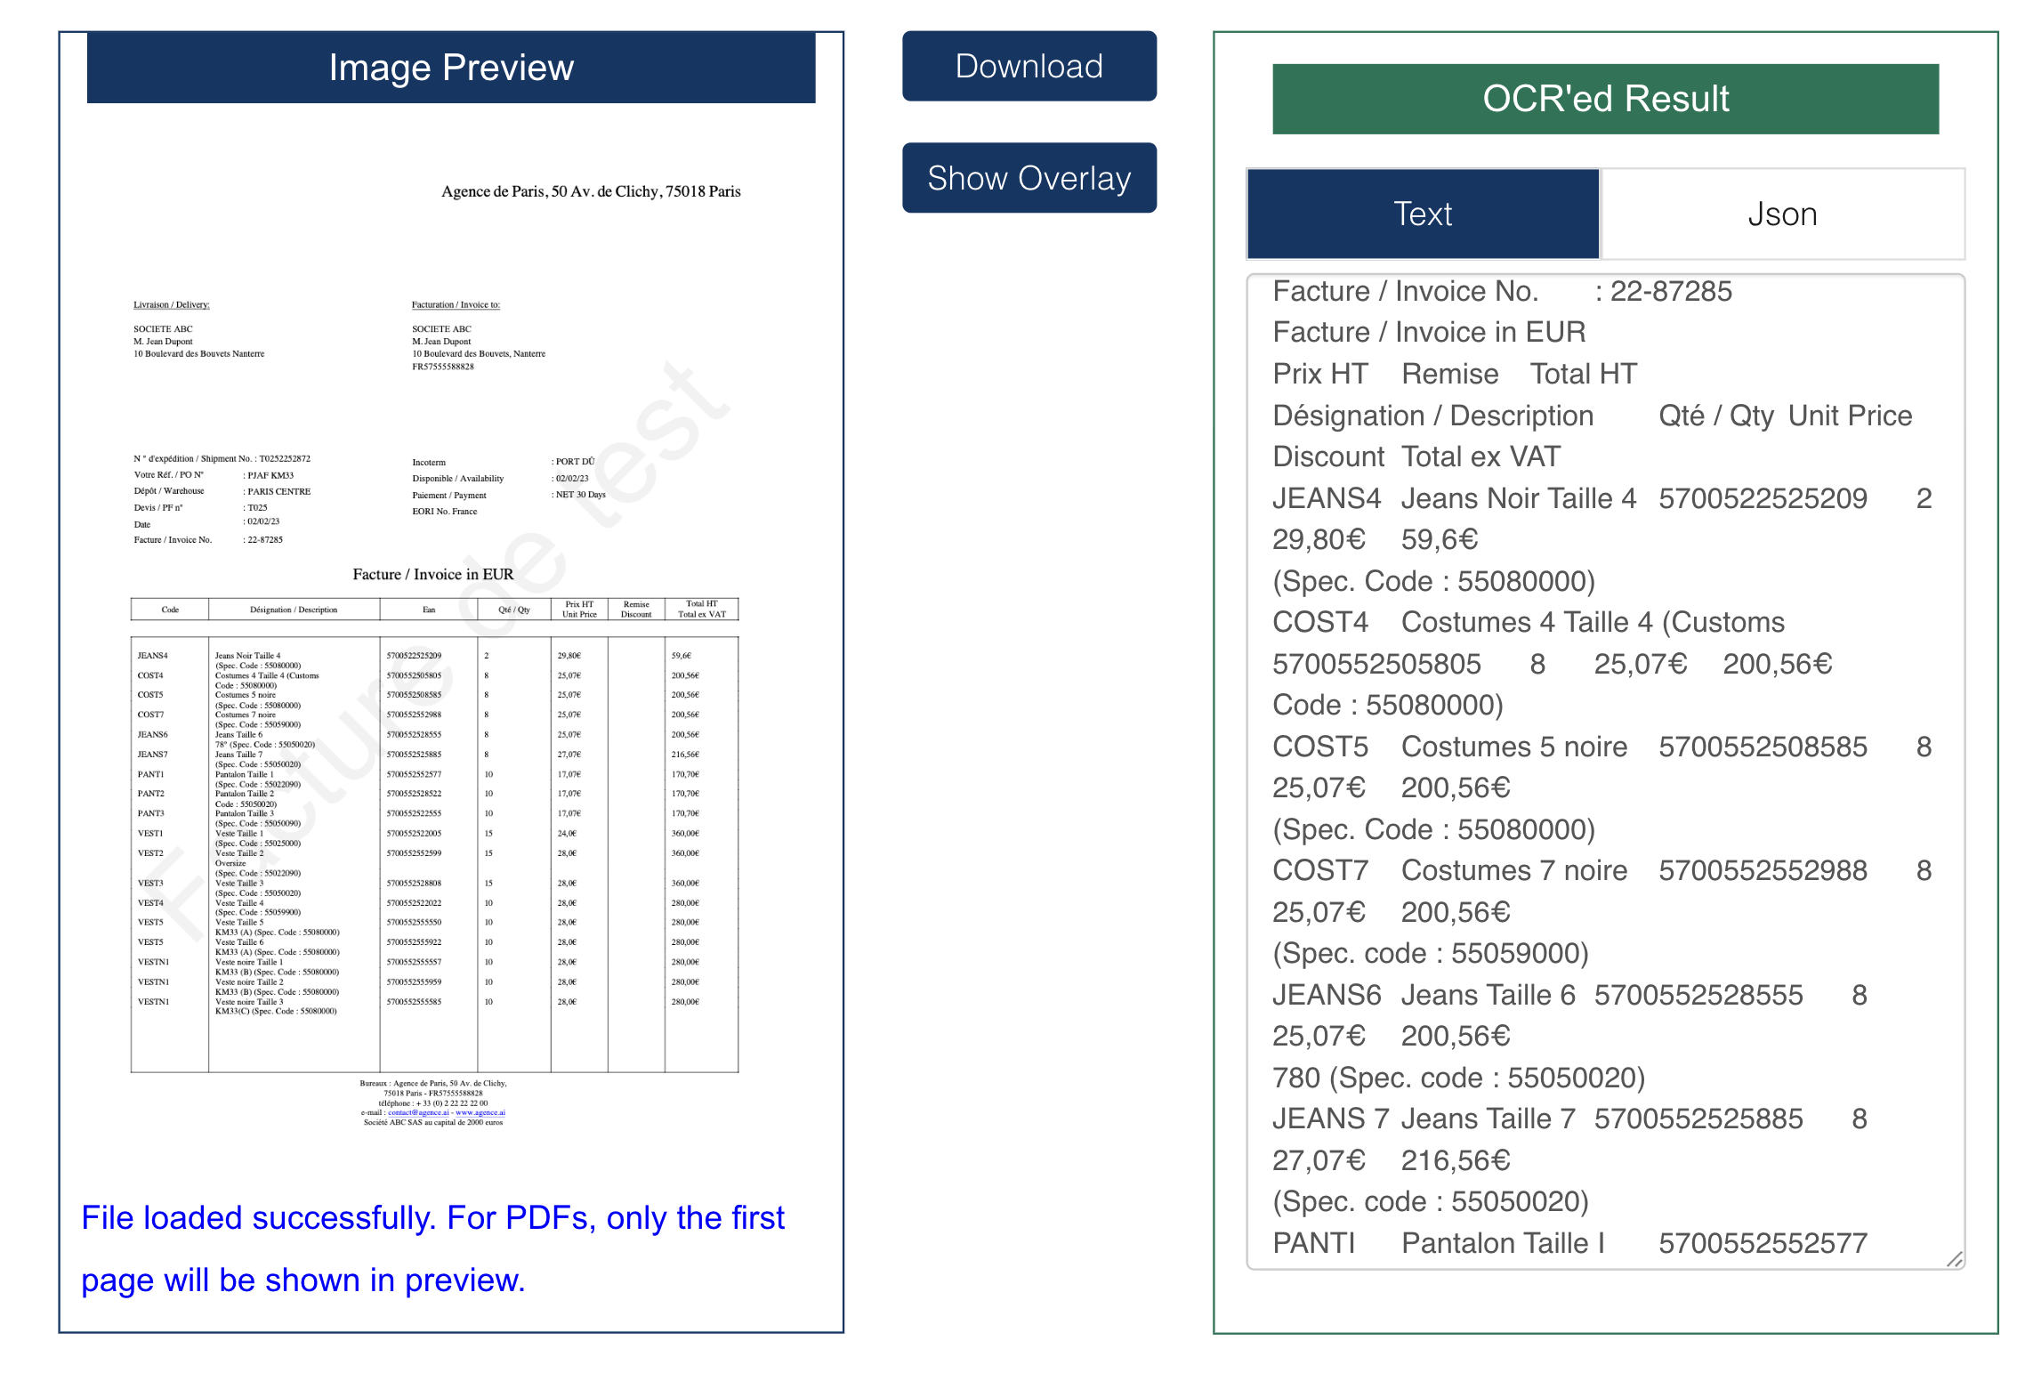Click 'Livraison / Delivery:' heading in preview
The height and width of the screenshot is (1381, 2025).
pyautogui.click(x=172, y=304)
